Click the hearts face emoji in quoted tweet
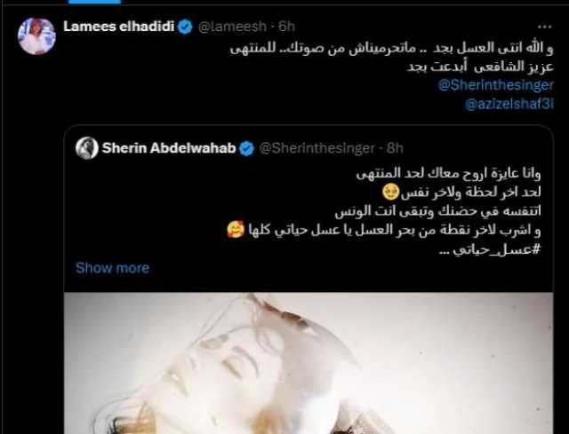The image size is (569, 434). click(236, 230)
